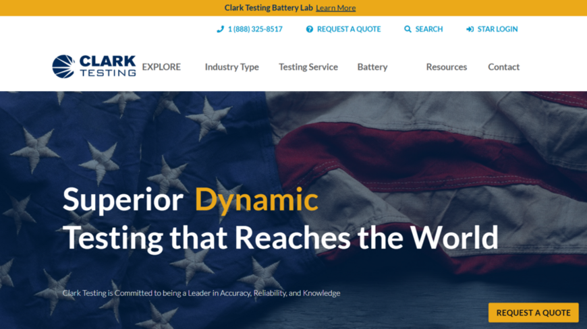Click the question mark icon before Request a Quote
The width and height of the screenshot is (587, 329).
coord(310,29)
